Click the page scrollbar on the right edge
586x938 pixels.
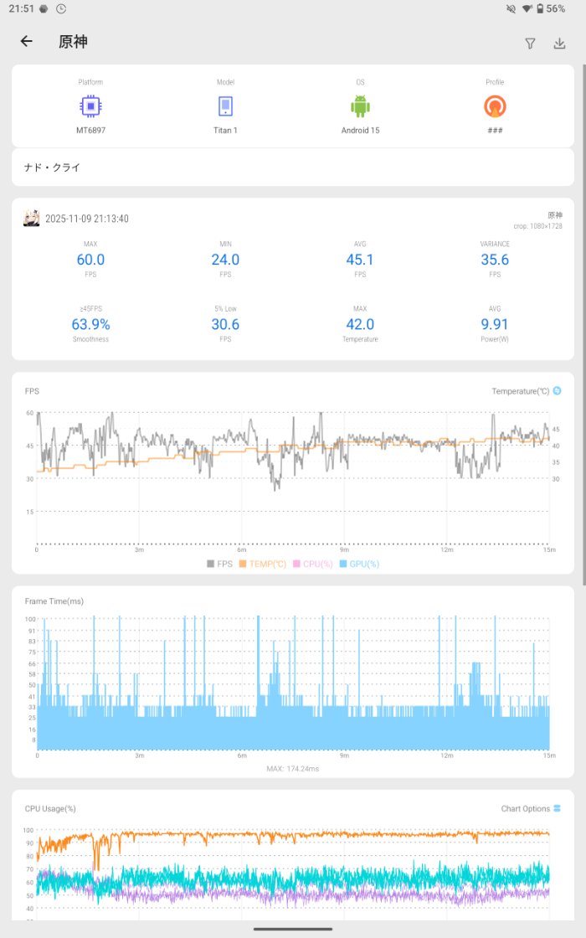583,335
